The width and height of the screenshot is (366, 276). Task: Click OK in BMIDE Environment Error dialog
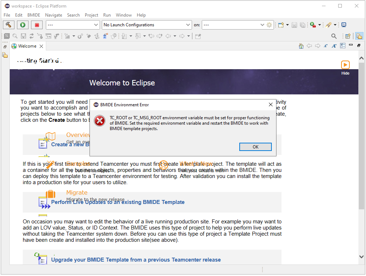[x=255, y=147]
